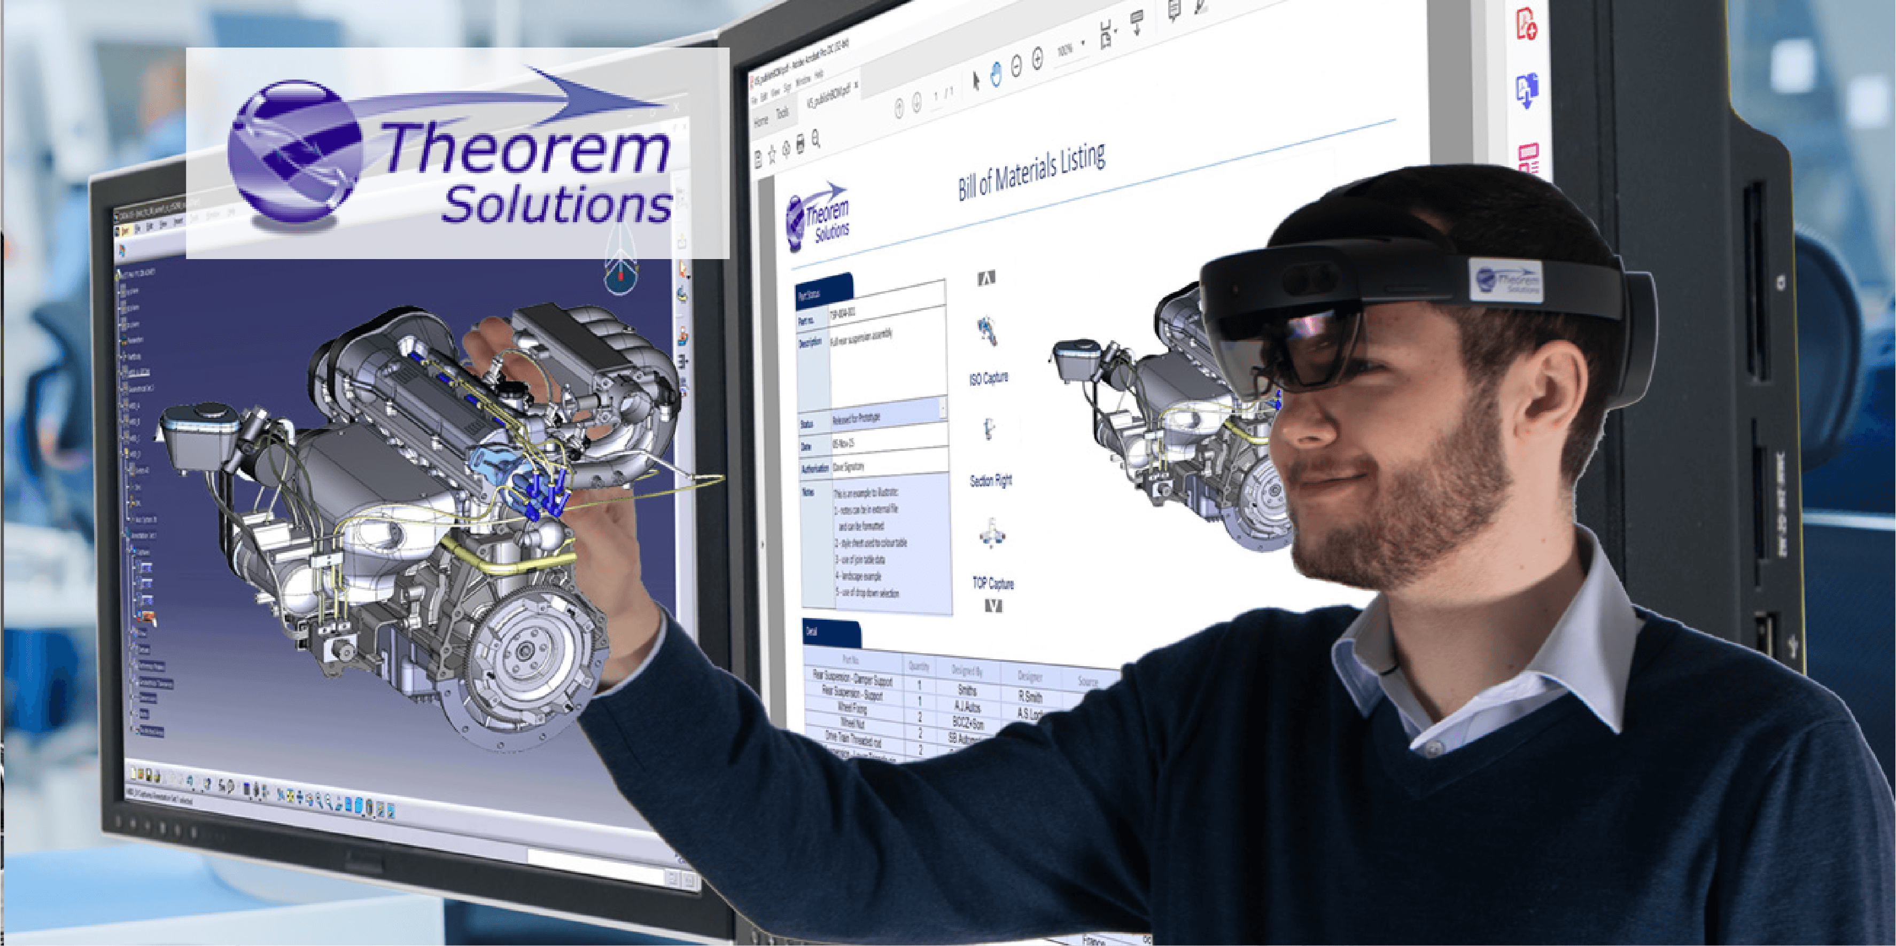Click the Pan icon in CATIA view toolbar

[x=300, y=796]
